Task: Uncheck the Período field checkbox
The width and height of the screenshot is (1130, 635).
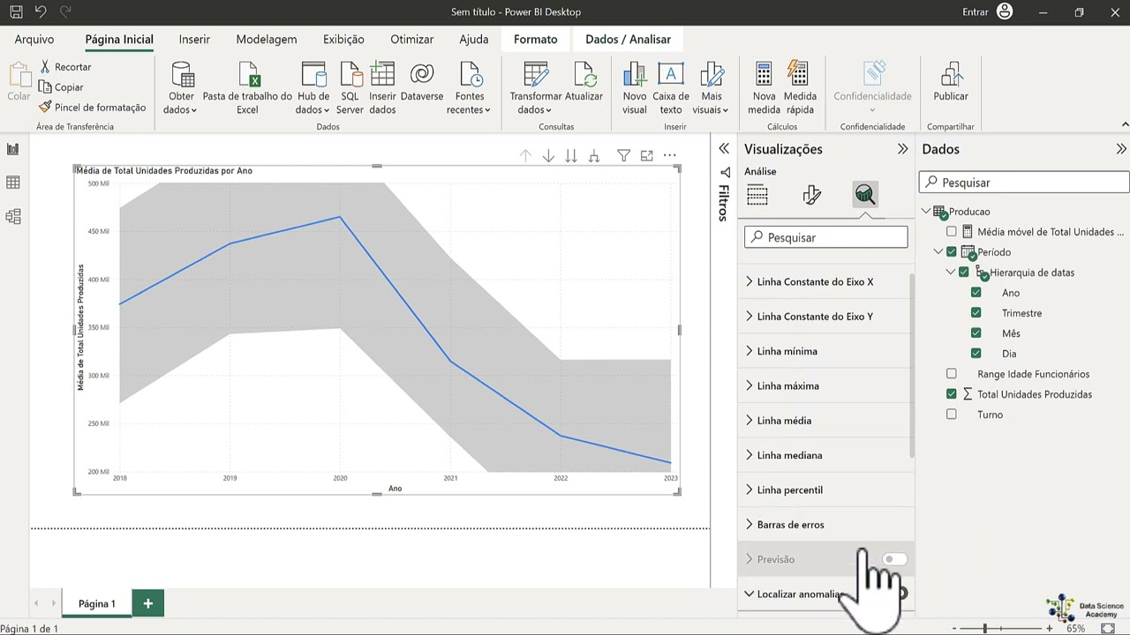Action: point(951,252)
